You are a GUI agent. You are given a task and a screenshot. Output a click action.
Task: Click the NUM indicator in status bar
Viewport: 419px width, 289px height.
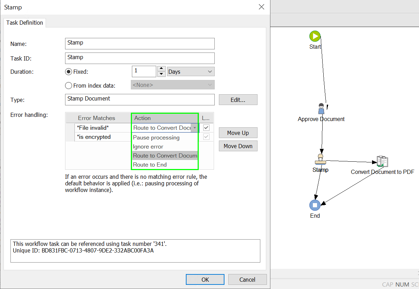(x=402, y=284)
